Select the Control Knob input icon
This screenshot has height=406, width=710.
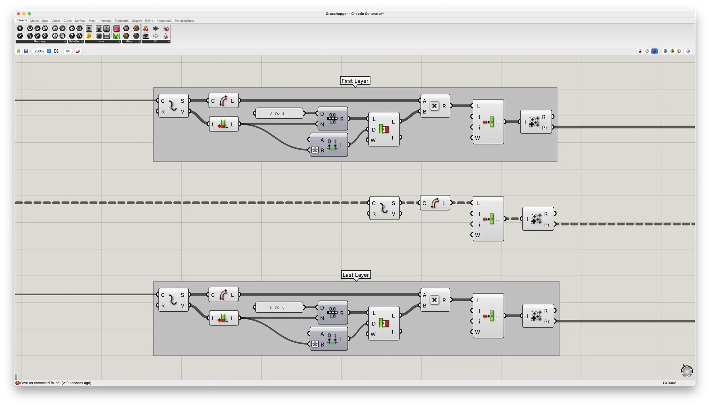[x=99, y=36]
